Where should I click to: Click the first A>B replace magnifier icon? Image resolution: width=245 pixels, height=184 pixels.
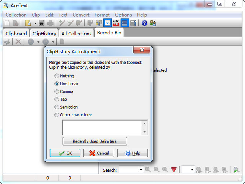[x=199, y=170]
